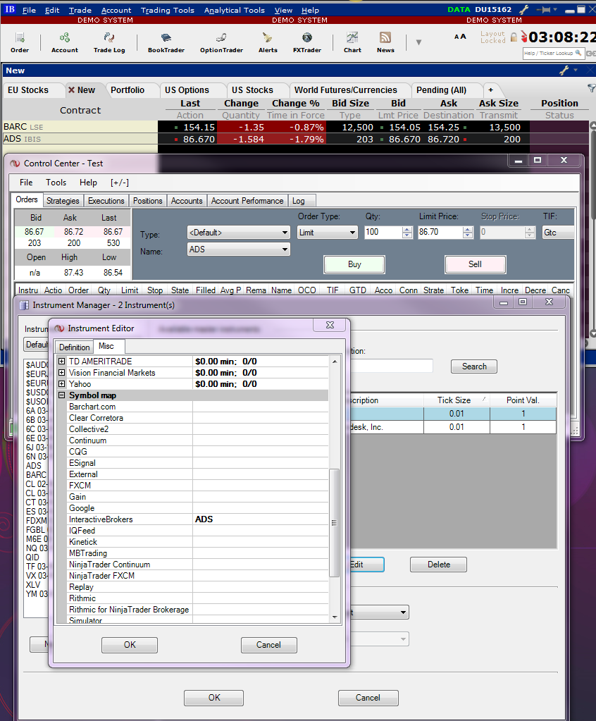Open the Analytical Tools menu
This screenshot has width=596, height=721.
(x=235, y=10)
